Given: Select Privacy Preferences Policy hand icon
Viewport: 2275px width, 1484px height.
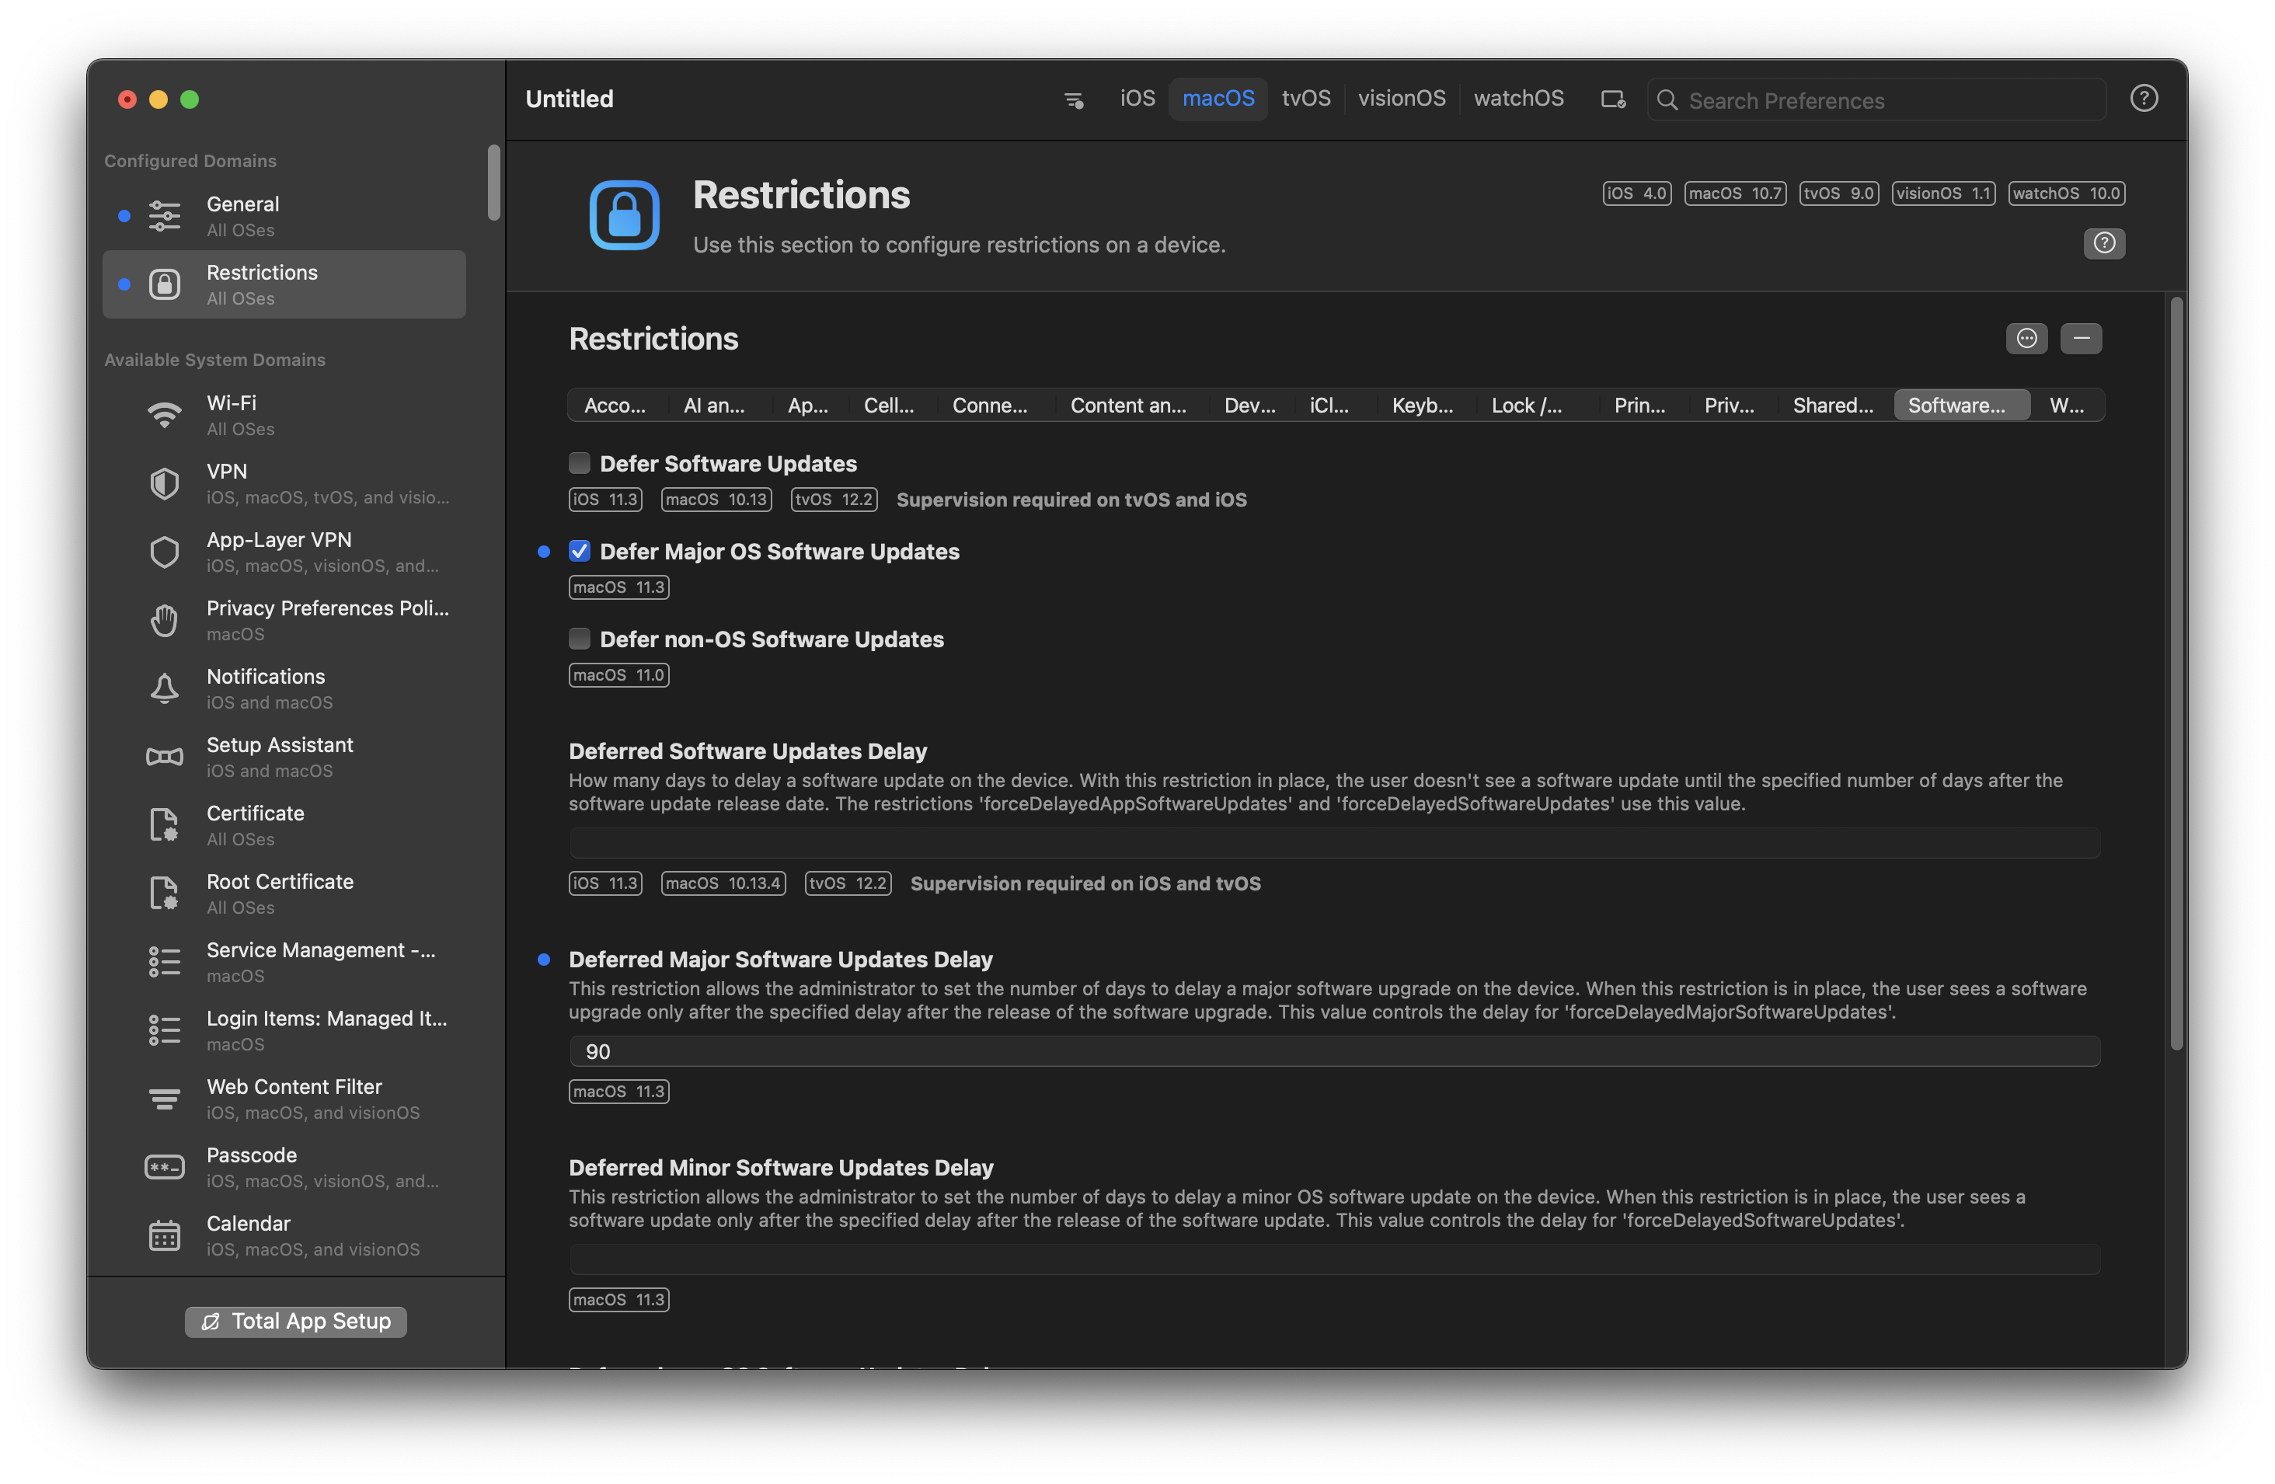Looking at the screenshot, I should [165, 620].
